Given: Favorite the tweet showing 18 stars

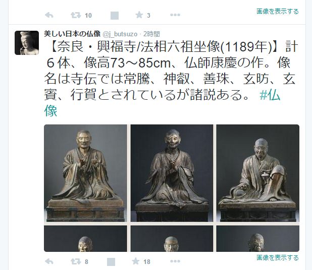Looking at the screenshot, I should click(x=135, y=261).
